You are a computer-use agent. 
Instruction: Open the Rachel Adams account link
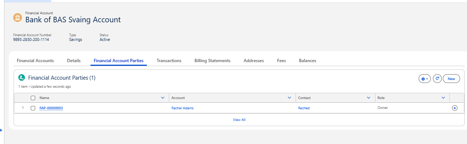pos(182,108)
